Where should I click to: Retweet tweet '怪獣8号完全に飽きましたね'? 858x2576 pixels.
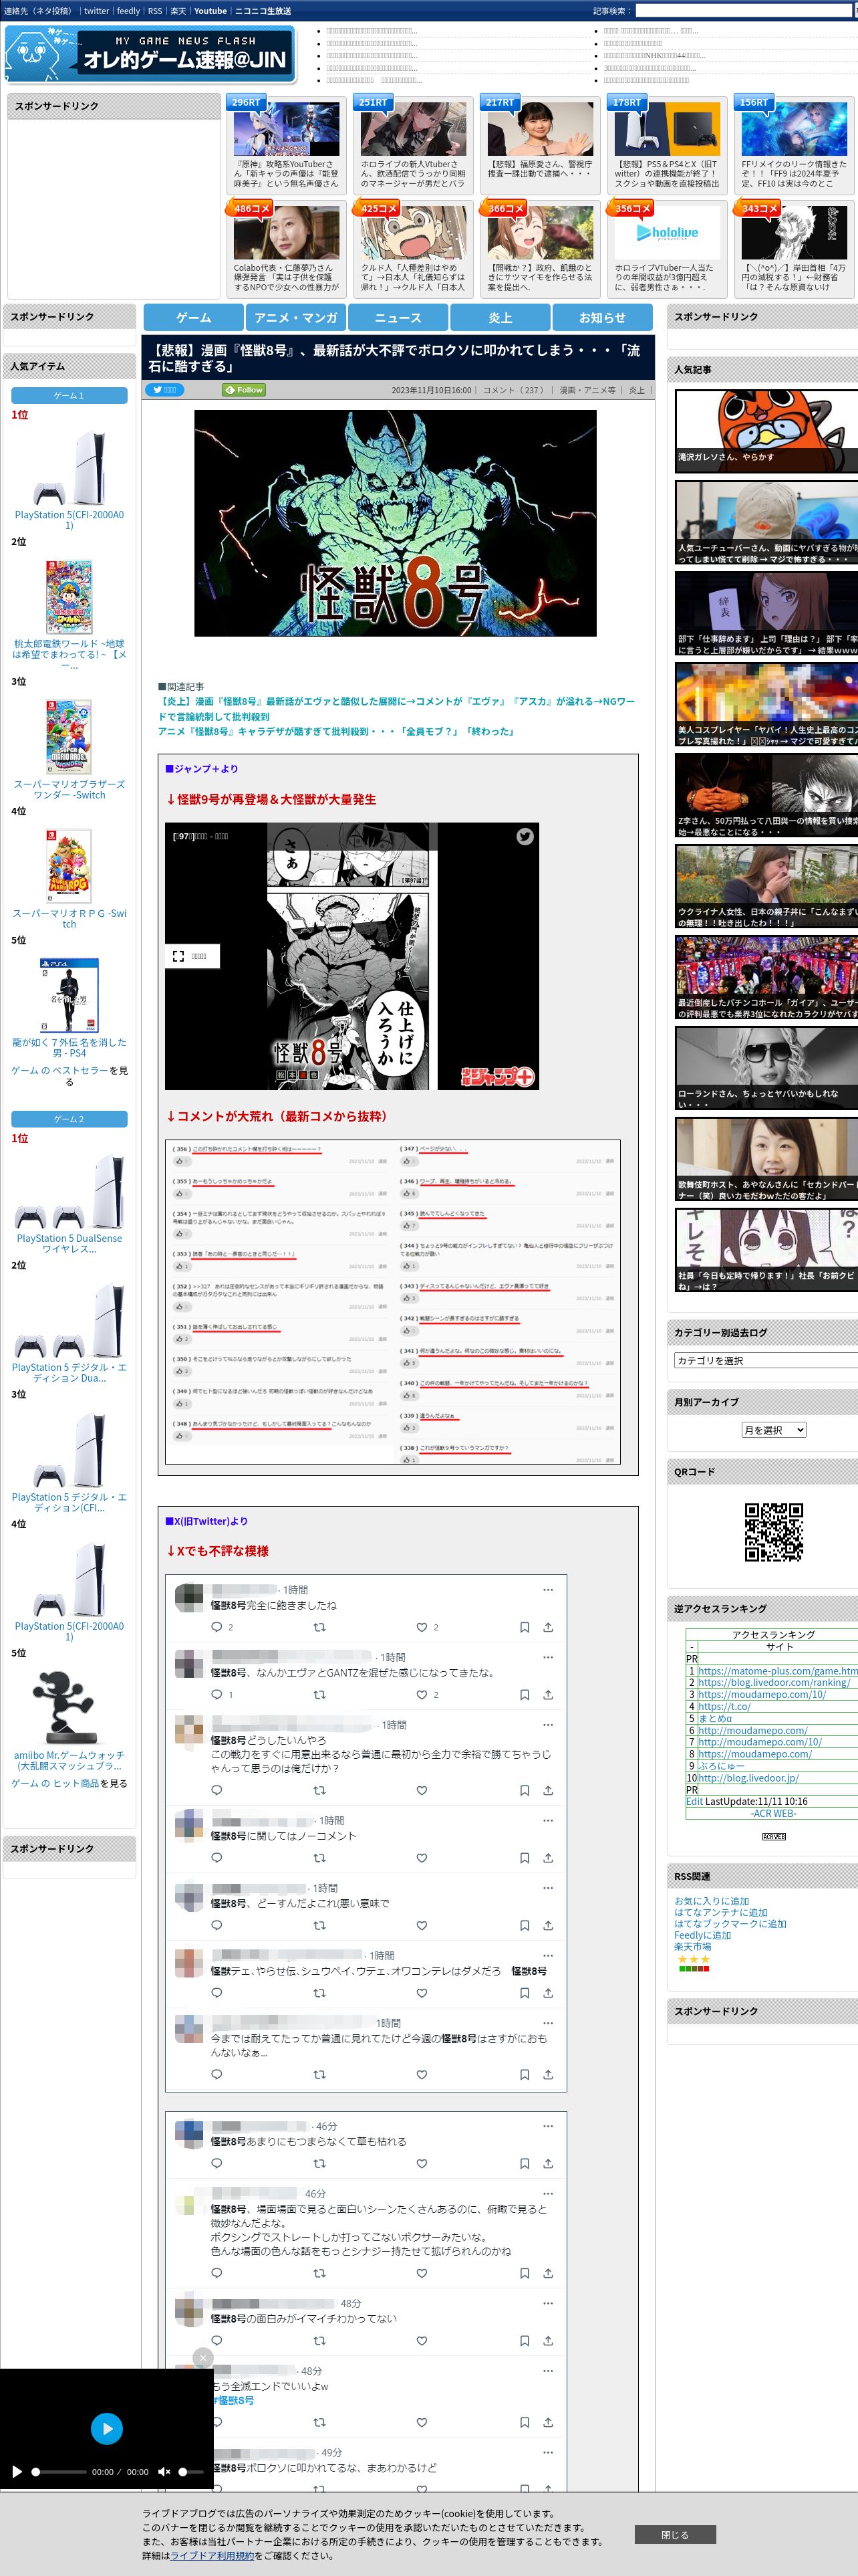(319, 1627)
